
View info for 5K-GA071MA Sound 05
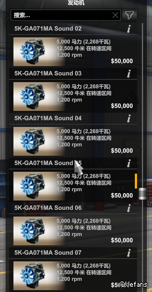pos(129,163)
